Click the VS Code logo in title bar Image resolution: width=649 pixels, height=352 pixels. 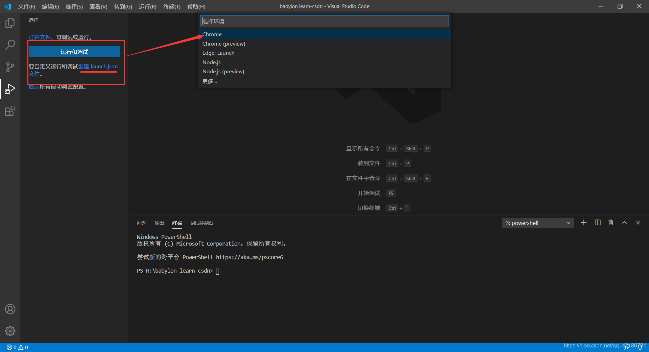click(7, 6)
